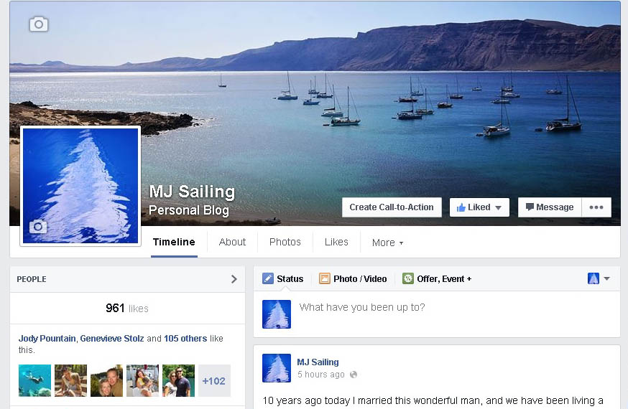This screenshot has width=628, height=409.
Task: Click the +102 people thumbnail
Action: click(x=214, y=380)
